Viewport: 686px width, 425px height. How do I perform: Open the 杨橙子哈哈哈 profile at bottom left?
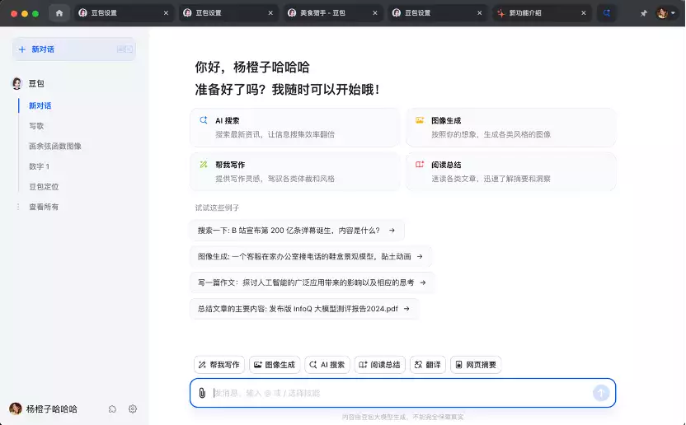point(44,409)
